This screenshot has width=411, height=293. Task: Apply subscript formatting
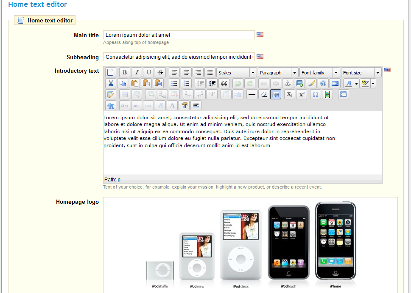click(x=289, y=95)
